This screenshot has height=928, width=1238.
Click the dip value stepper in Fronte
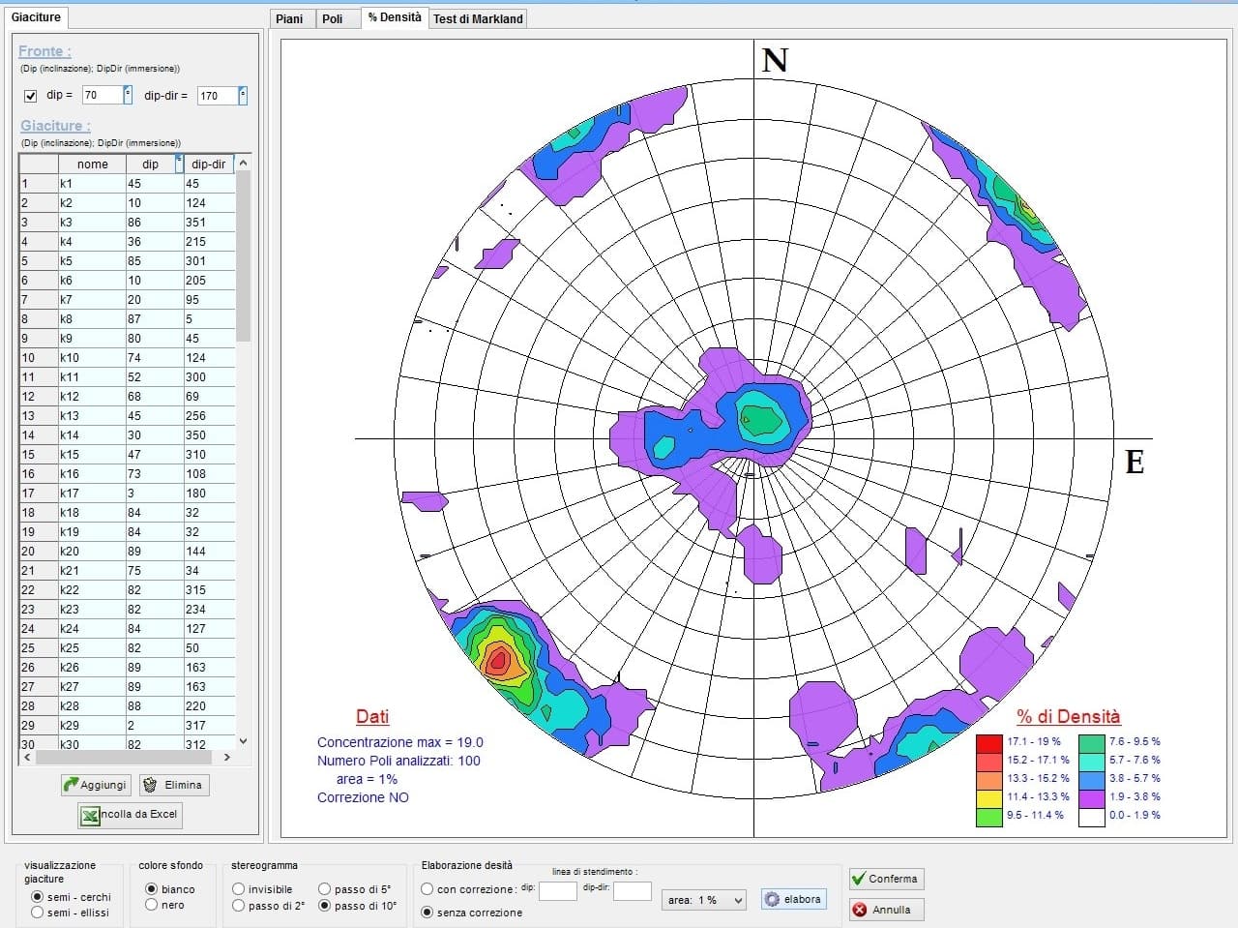click(x=128, y=95)
